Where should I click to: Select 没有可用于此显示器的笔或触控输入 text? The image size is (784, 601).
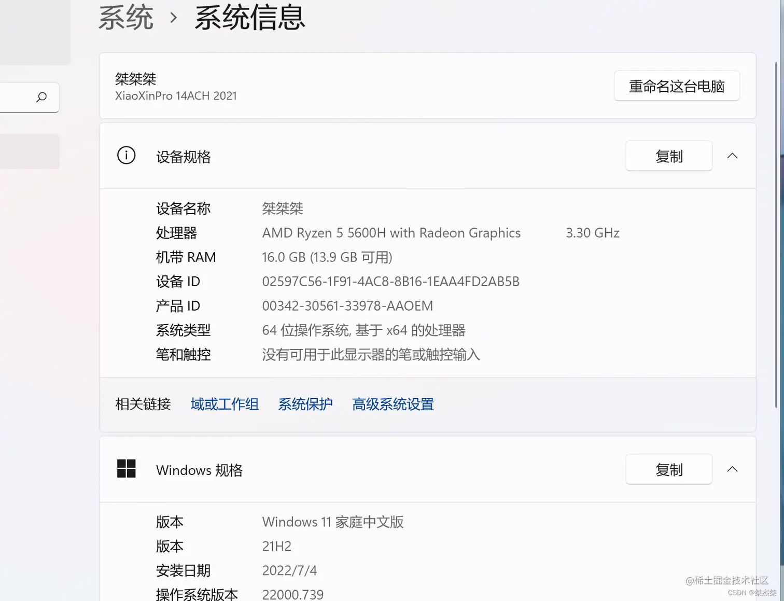point(371,355)
